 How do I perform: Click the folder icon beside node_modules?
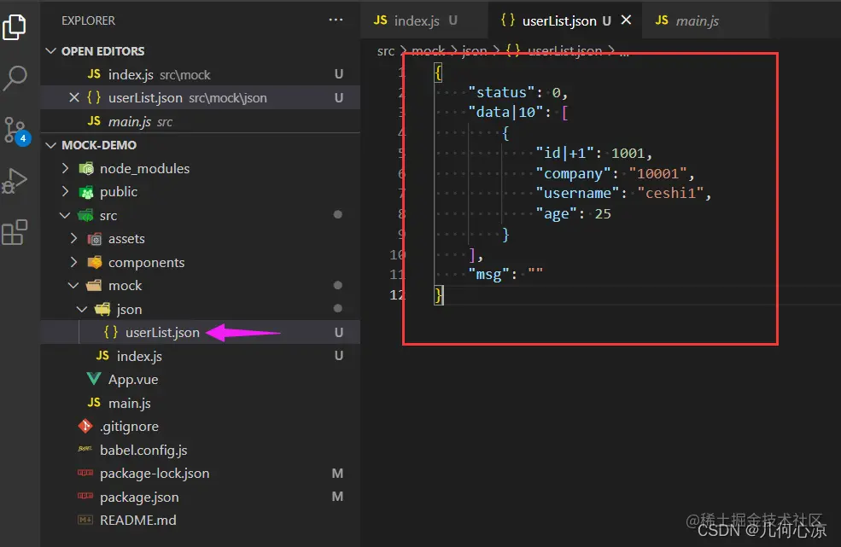pos(86,168)
